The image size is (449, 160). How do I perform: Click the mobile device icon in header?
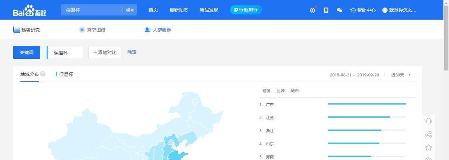(326, 10)
